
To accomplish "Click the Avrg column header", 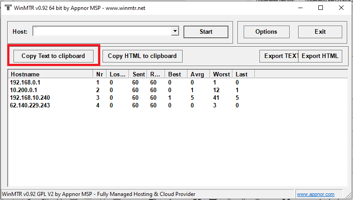I will pyautogui.click(x=198, y=74).
